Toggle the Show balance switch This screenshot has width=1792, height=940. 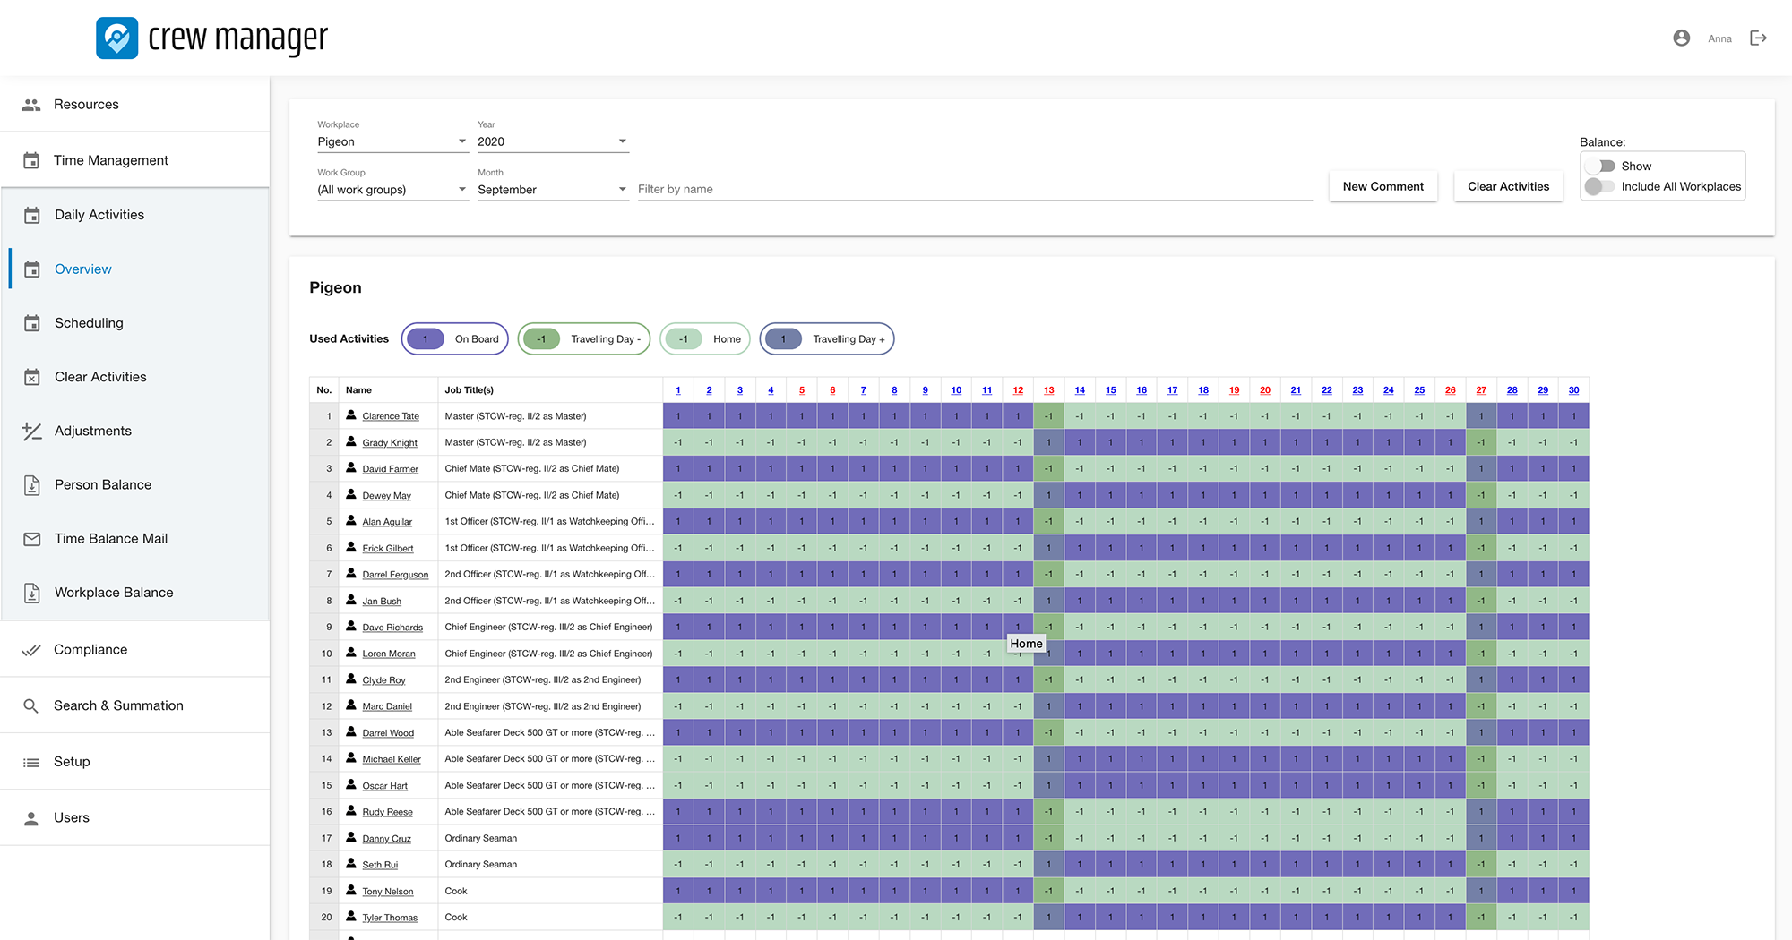click(1600, 167)
